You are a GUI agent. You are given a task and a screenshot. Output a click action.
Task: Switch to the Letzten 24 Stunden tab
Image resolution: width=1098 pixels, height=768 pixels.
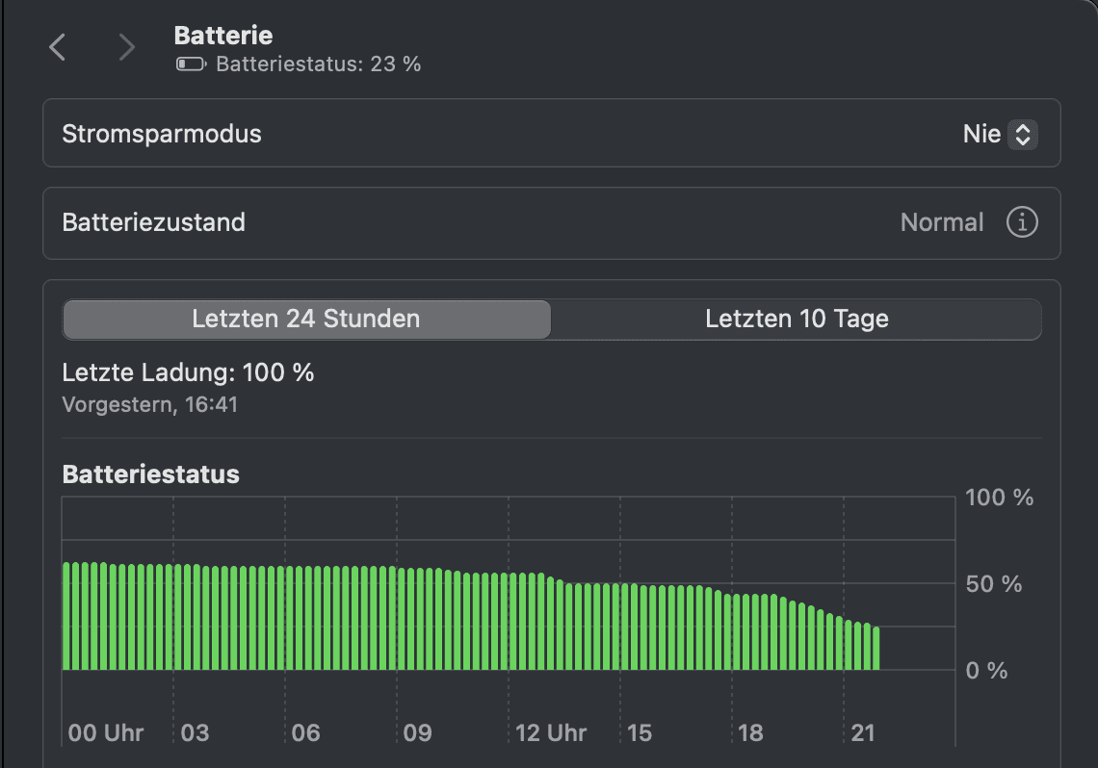pos(306,320)
